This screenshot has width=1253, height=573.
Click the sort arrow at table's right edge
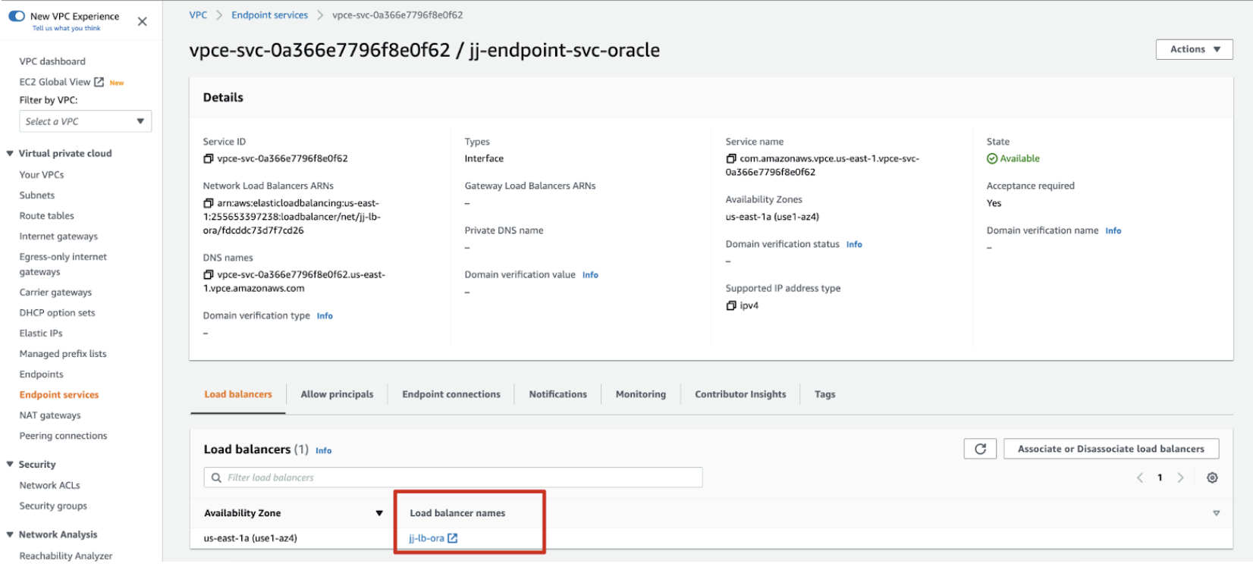click(1216, 513)
